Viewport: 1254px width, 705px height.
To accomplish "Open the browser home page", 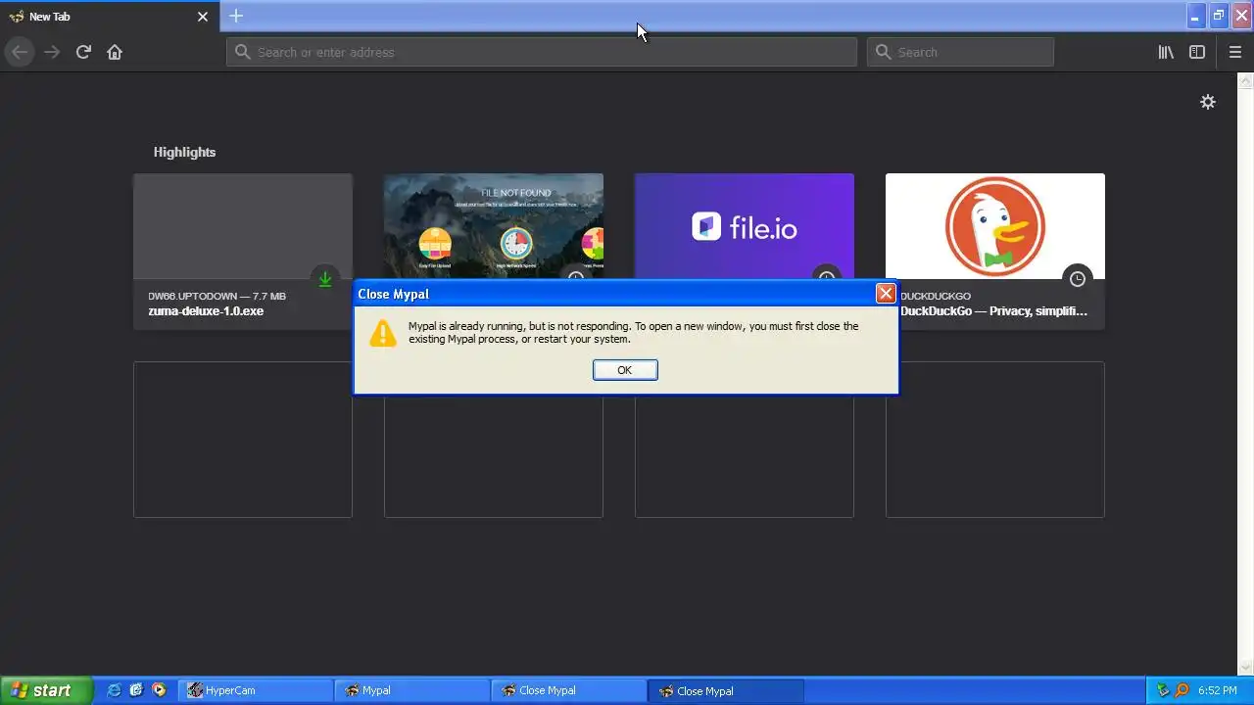I will pyautogui.click(x=115, y=52).
